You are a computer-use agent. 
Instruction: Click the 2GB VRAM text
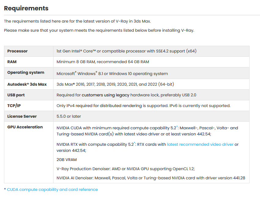(x=66, y=160)
